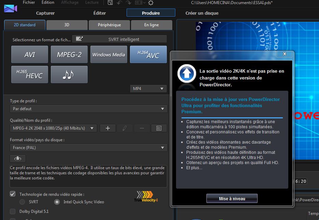Select the AVI file format
Screen dimensions: 319x220
tap(30, 55)
